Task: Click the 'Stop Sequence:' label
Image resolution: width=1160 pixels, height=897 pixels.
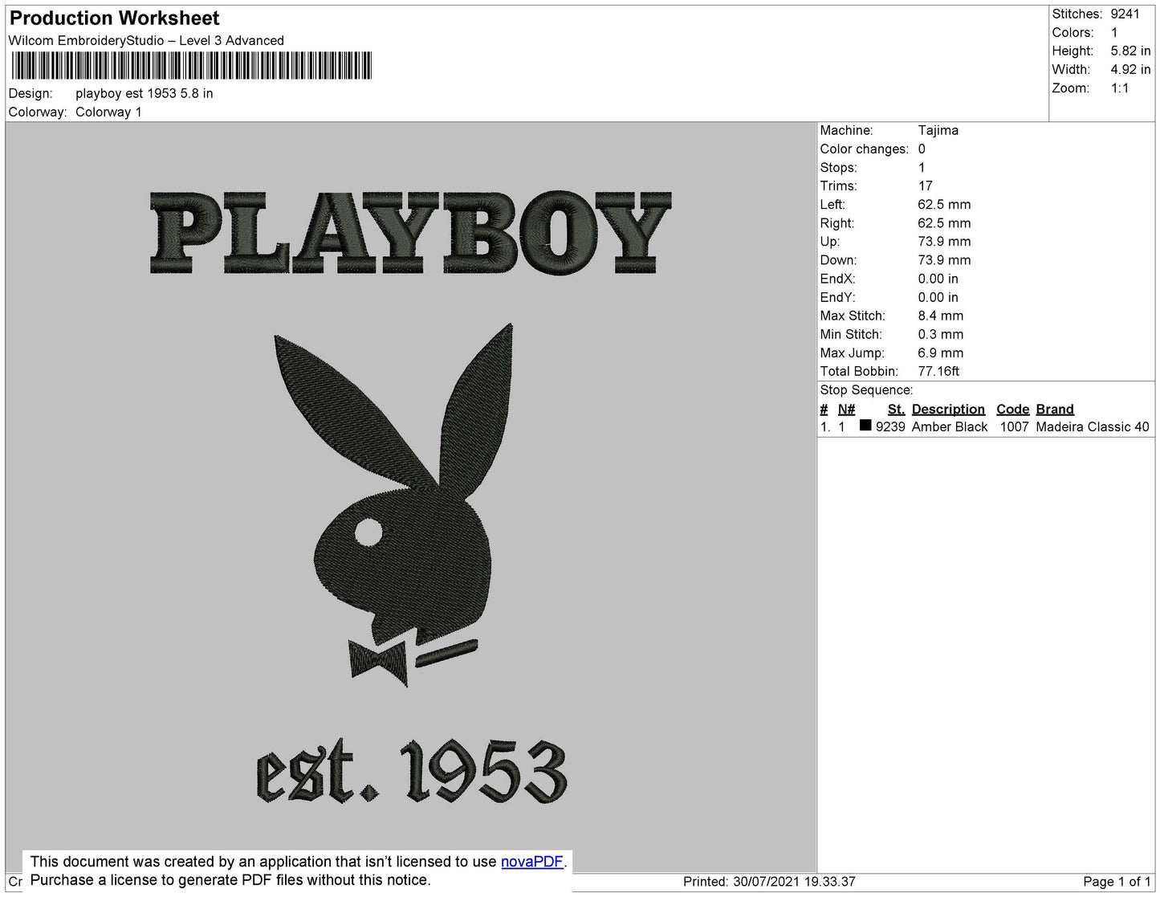Action: (866, 389)
